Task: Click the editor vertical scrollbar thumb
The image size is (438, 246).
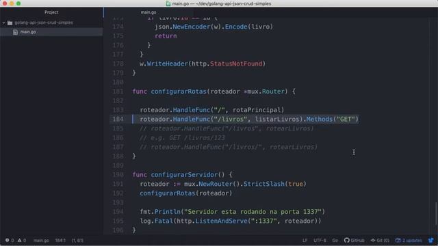Action: pyautogui.click(x=436, y=213)
